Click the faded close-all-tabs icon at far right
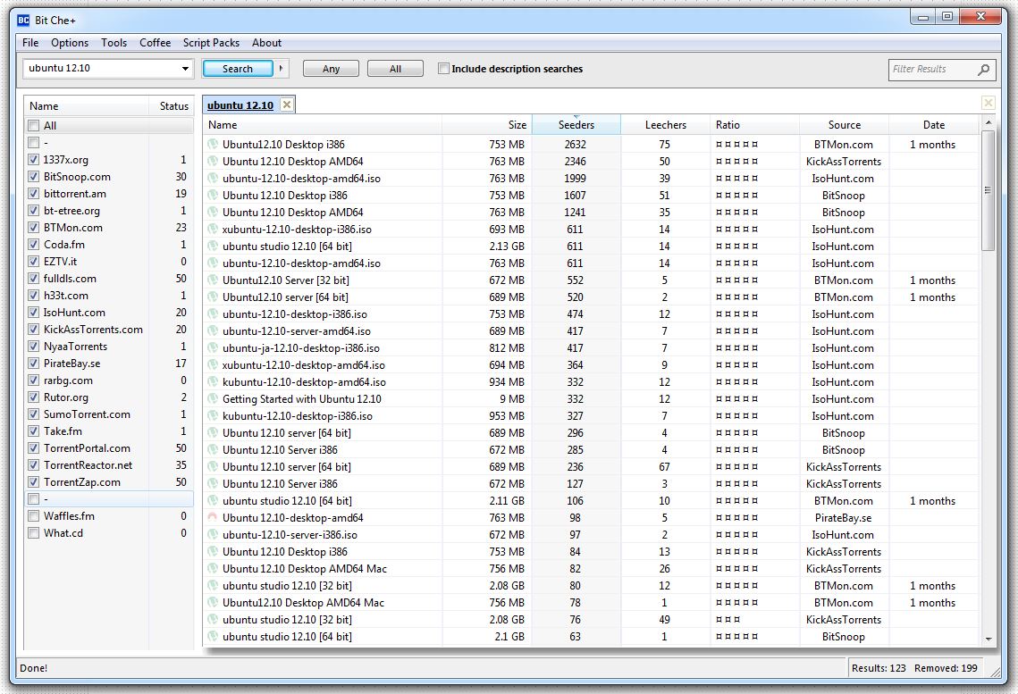 click(988, 104)
